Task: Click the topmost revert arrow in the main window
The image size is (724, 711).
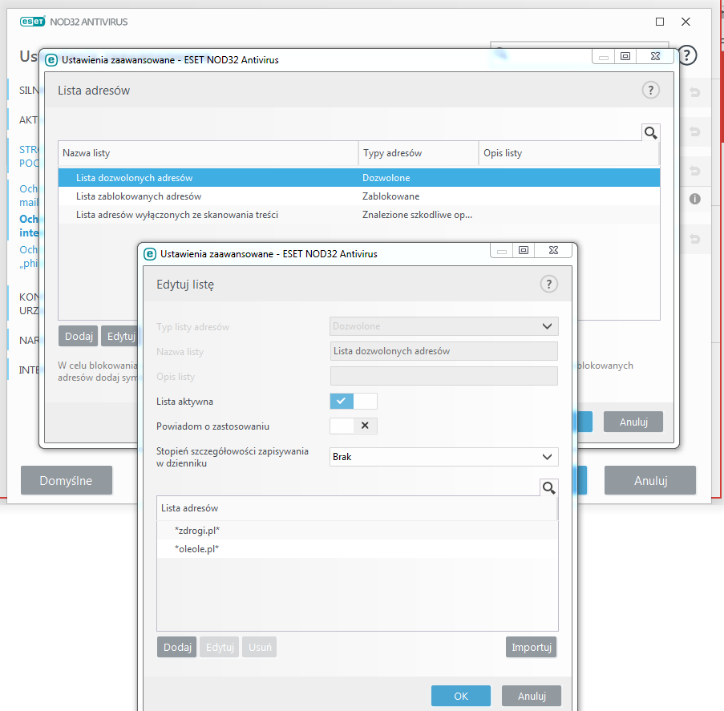Action: [695, 92]
